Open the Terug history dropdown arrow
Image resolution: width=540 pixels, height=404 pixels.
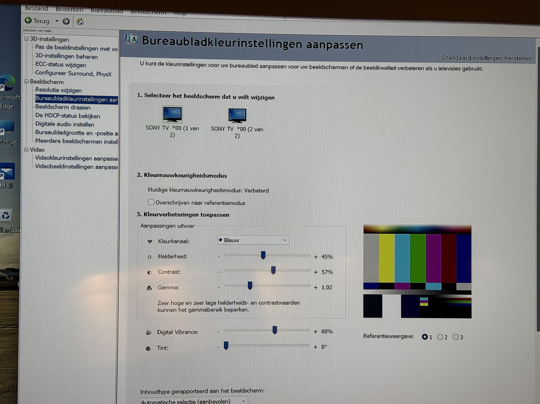coord(57,21)
